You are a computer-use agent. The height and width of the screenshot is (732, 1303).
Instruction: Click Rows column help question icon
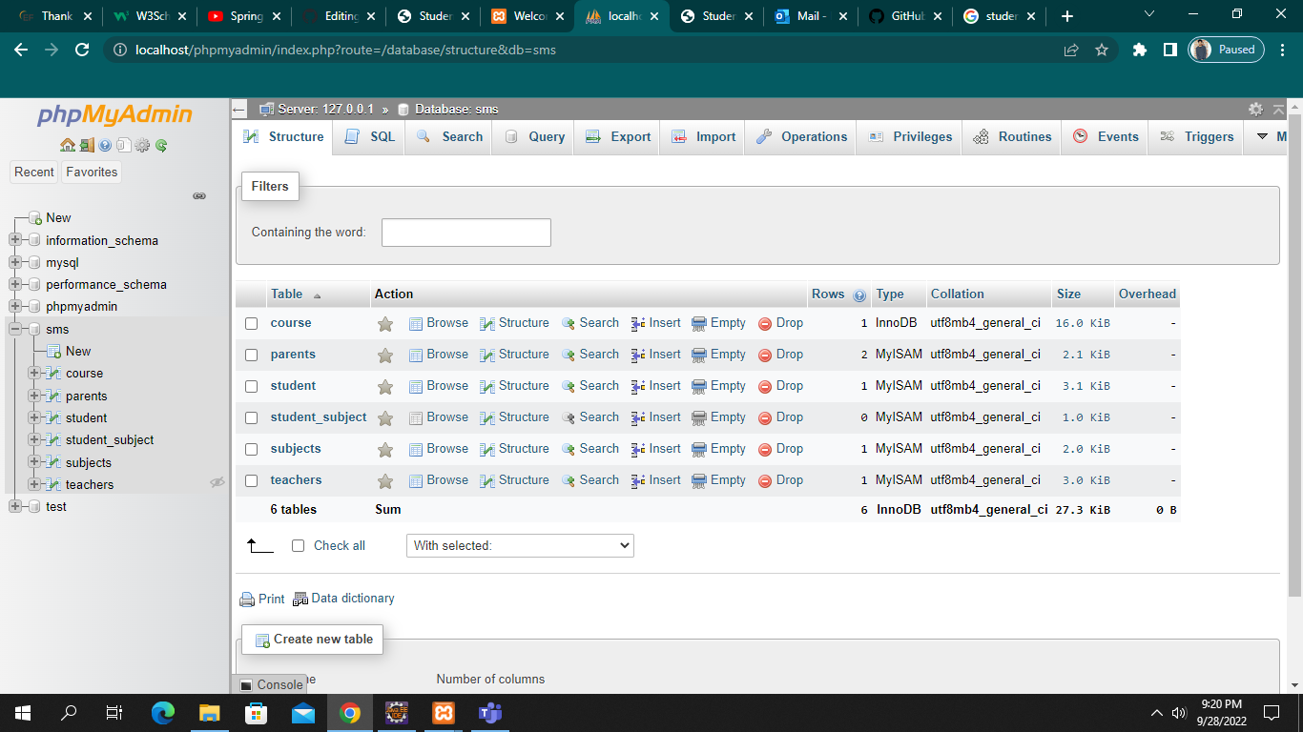coord(859,295)
